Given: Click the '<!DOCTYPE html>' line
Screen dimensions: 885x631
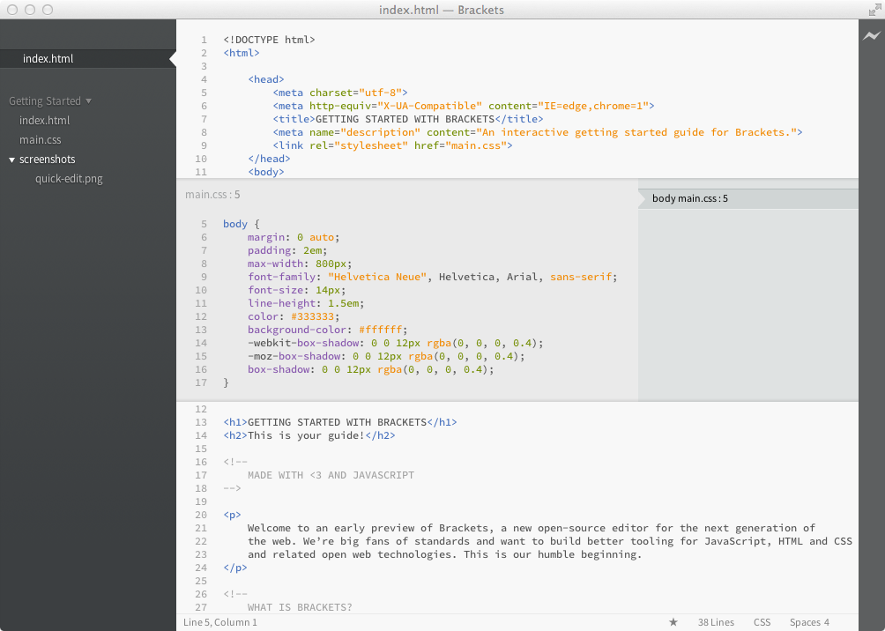Looking at the screenshot, I should (269, 40).
